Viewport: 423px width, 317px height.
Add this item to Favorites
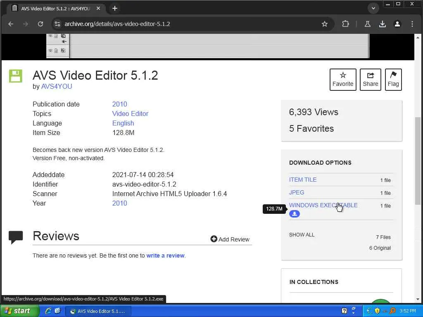343,80
